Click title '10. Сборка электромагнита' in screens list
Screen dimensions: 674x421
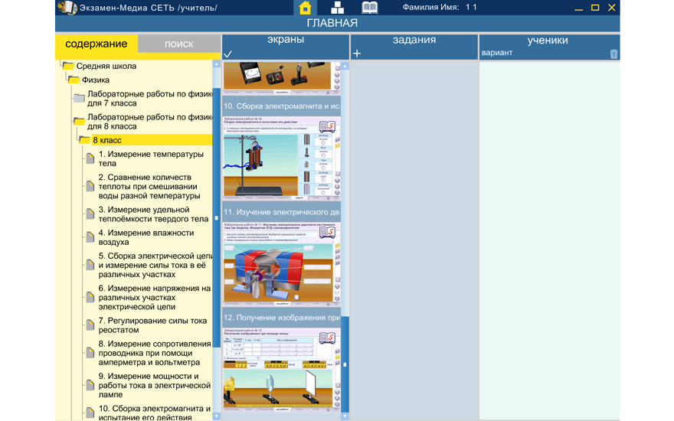click(282, 106)
